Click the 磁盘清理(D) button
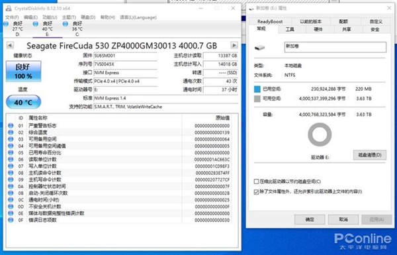 370,155
